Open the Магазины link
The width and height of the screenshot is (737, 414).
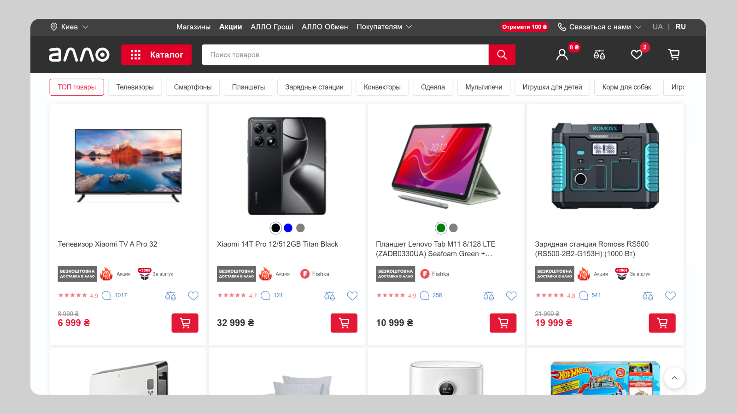[x=193, y=27]
